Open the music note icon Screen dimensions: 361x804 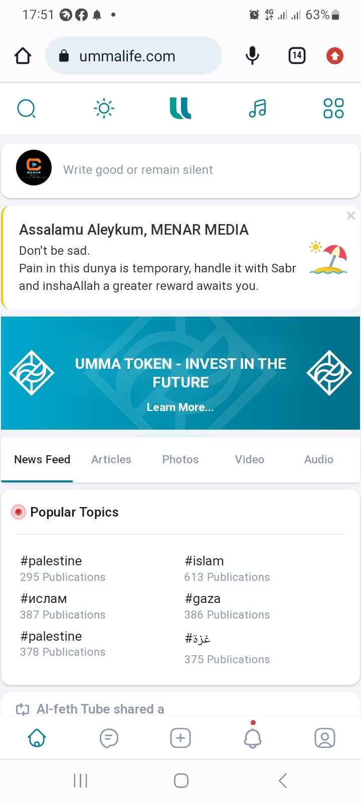[x=258, y=108]
